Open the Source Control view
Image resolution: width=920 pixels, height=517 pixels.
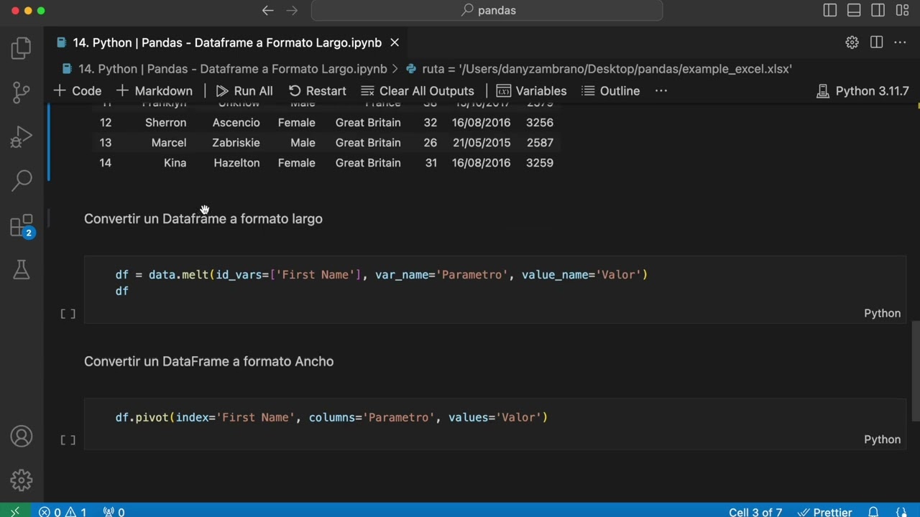pyautogui.click(x=22, y=92)
